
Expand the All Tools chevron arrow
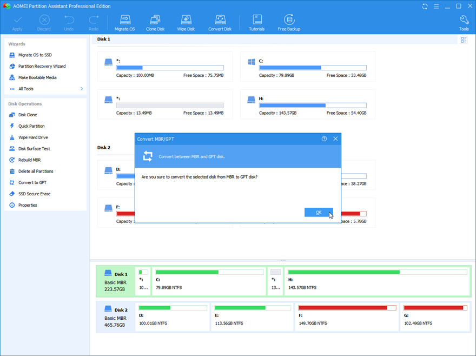click(82, 89)
